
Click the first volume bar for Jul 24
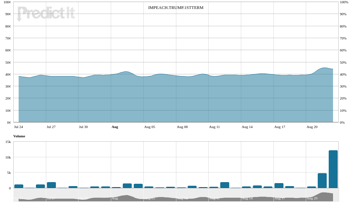pos(19,186)
